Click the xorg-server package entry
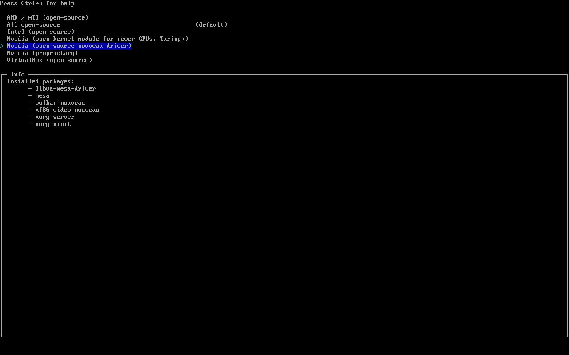This screenshot has height=355, width=569. point(55,117)
